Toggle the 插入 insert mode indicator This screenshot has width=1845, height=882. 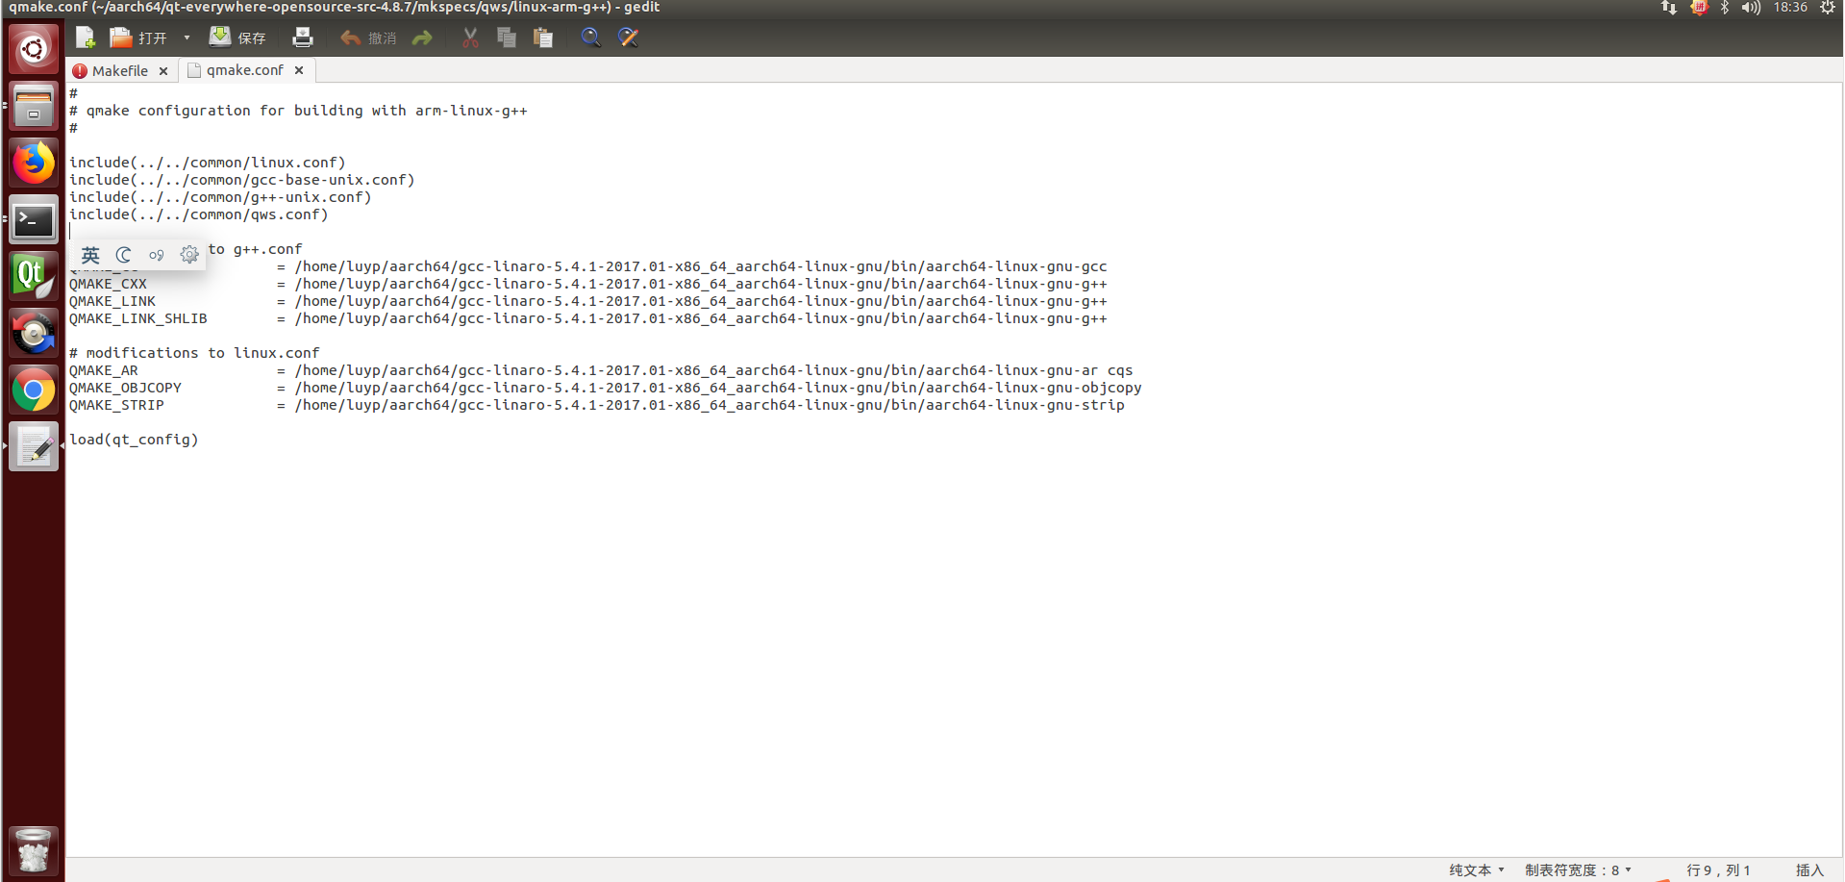(1809, 869)
